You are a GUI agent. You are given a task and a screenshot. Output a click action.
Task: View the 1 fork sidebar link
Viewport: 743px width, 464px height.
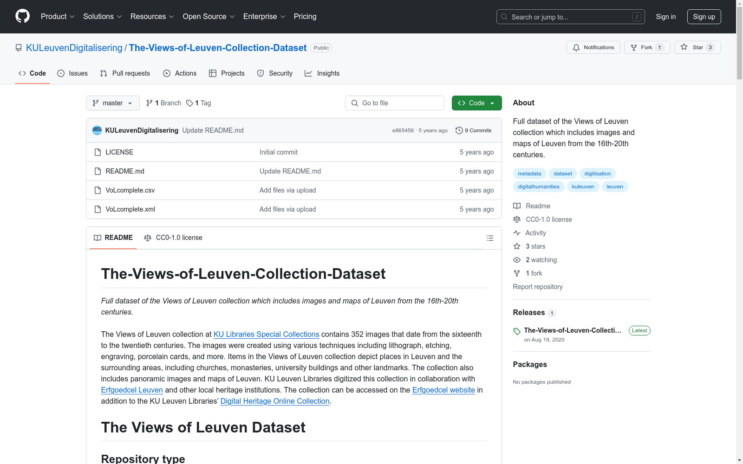point(528,273)
